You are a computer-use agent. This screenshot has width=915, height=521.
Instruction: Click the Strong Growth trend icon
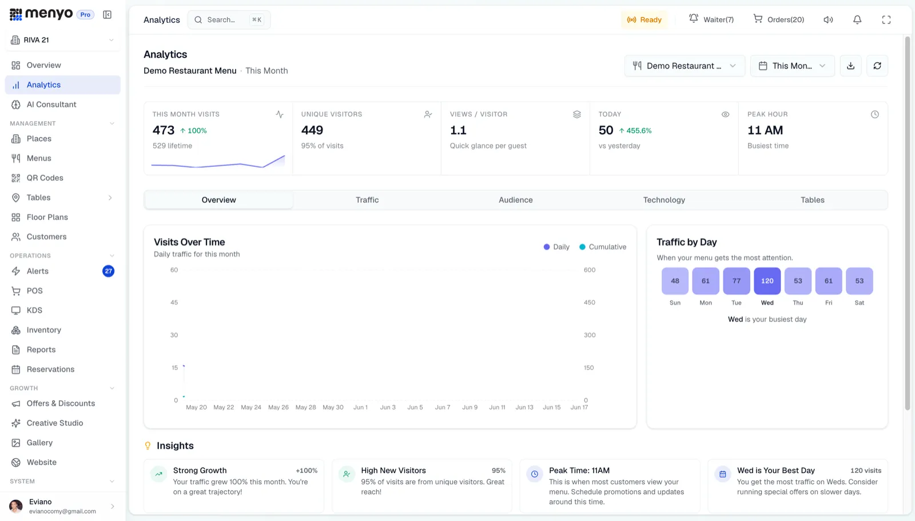click(158, 474)
